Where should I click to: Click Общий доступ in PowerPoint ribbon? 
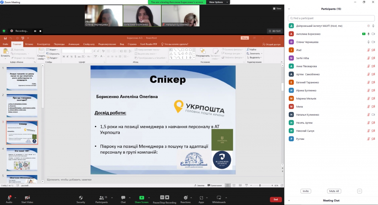pyautogui.click(x=271, y=44)
